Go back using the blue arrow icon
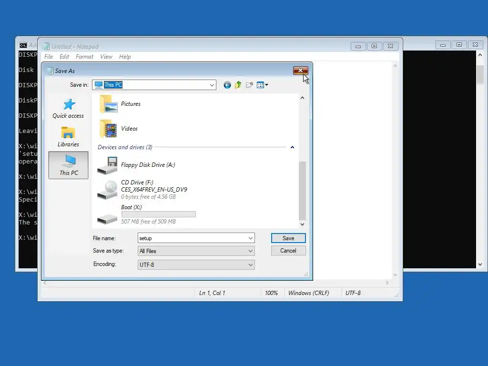Screen dimensions: 488x366 pos(227,85)
